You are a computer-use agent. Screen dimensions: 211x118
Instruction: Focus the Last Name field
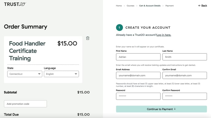tap(185, 57)
